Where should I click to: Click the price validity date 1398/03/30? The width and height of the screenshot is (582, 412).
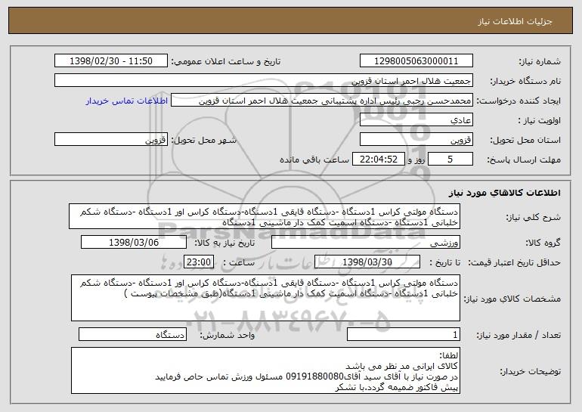point(367,262)
